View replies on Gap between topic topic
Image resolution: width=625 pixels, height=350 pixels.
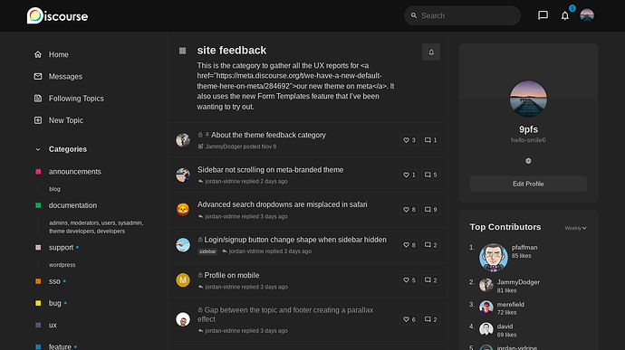coord(431,319)
